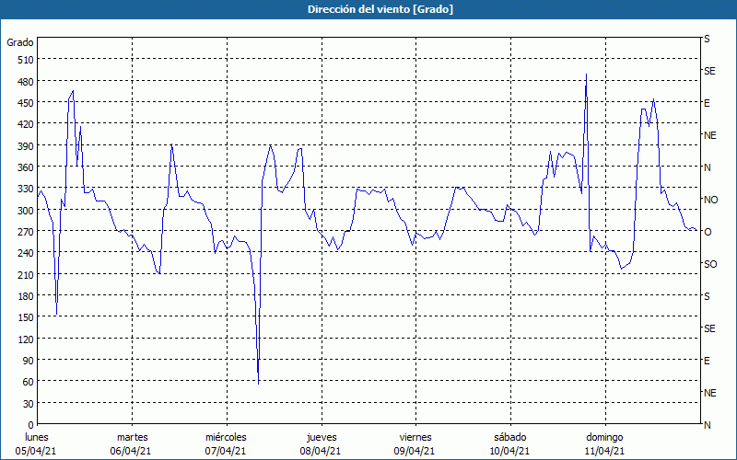Select the 'jueves' day label
This screenshot has height=460, width=737.
click(322, 438)
